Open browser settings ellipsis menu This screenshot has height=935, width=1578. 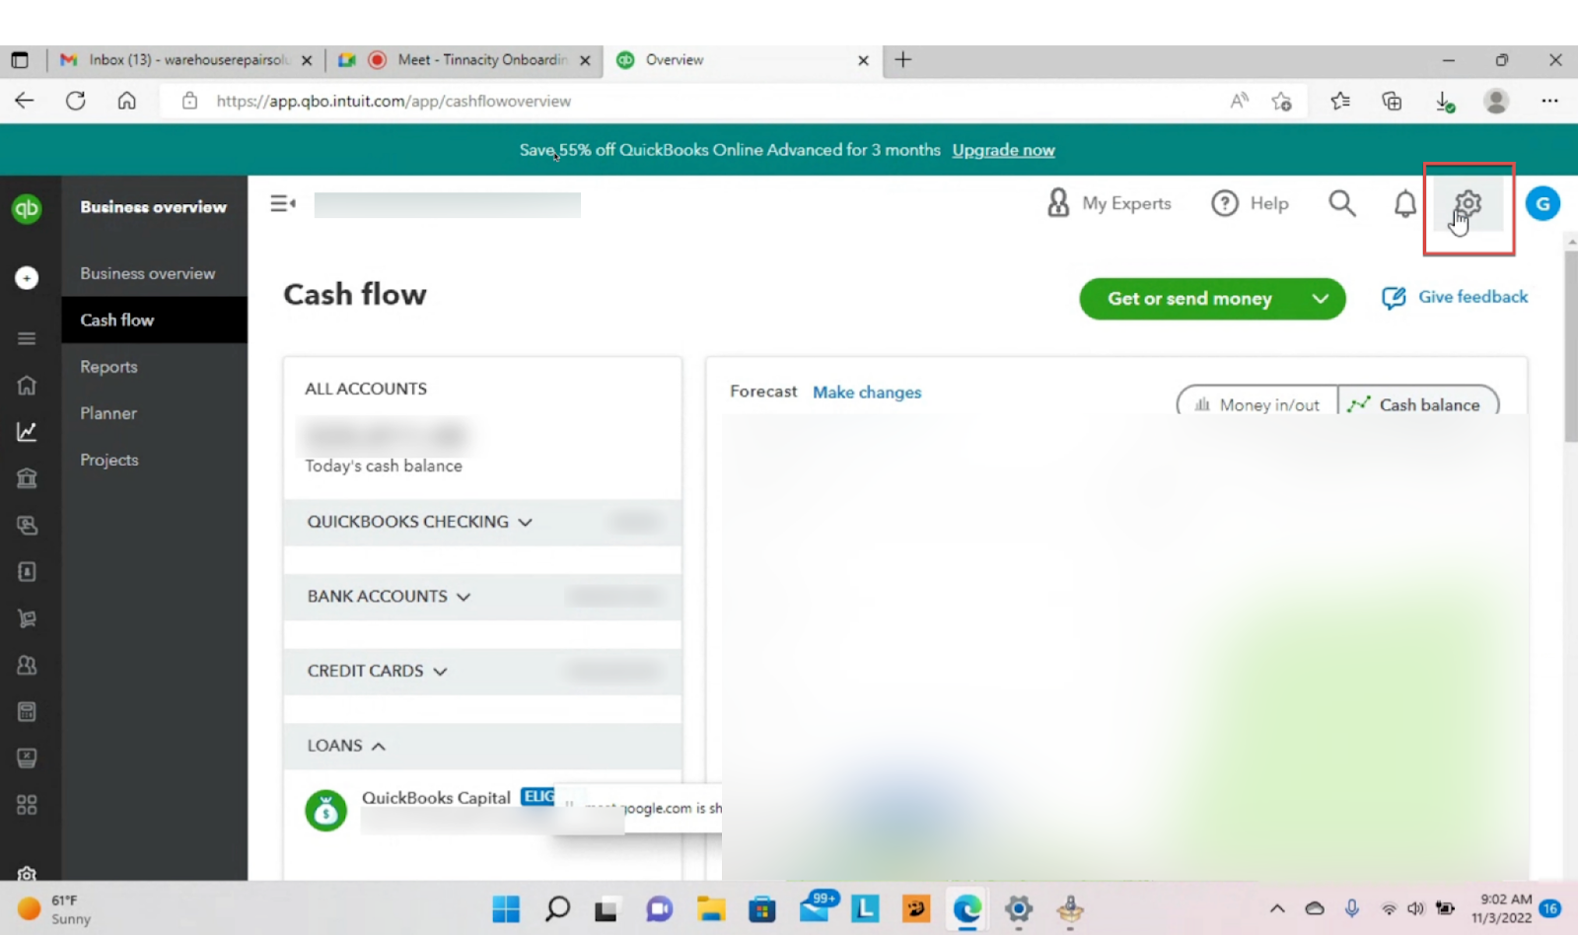pos(1549,101)
